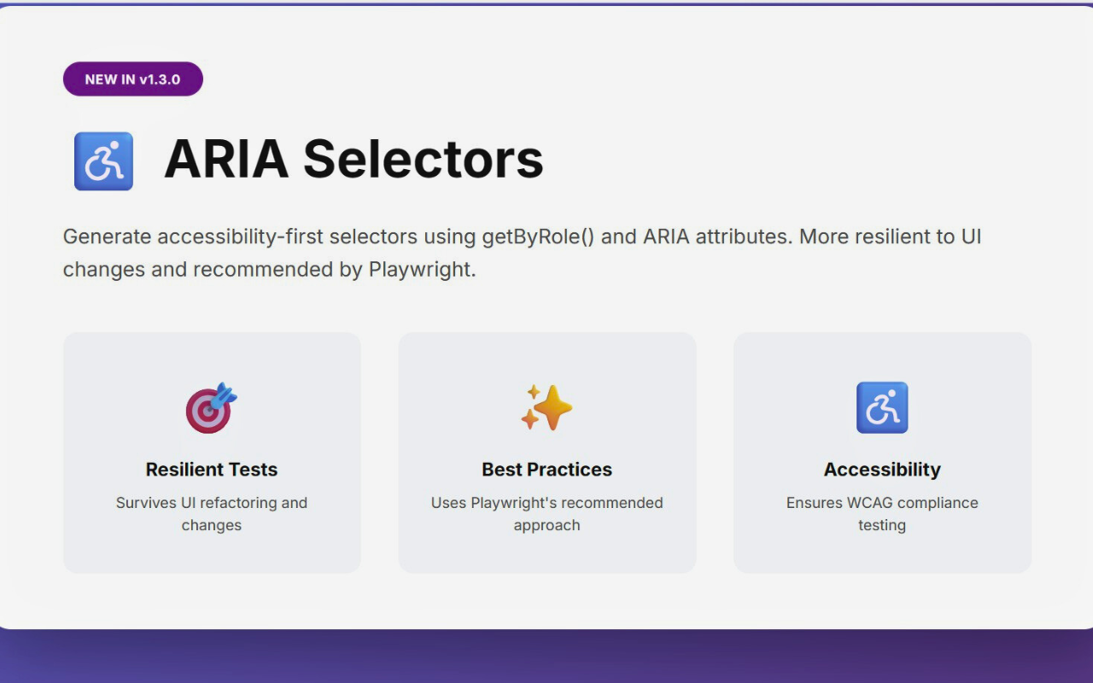Click "ARIA attributes" in the description paragraph

[x=716, y=236]
